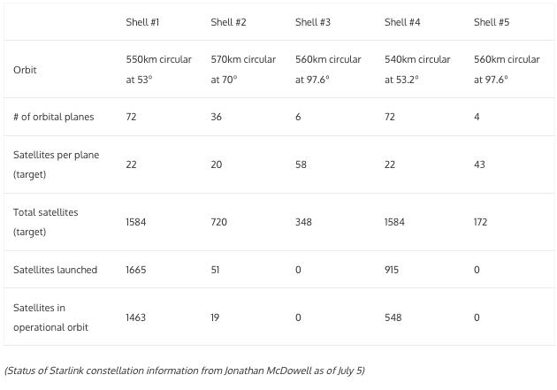557x390 pixels.
Task: Select the '570km circular at 70°' cell
Action: pos(243,69)
